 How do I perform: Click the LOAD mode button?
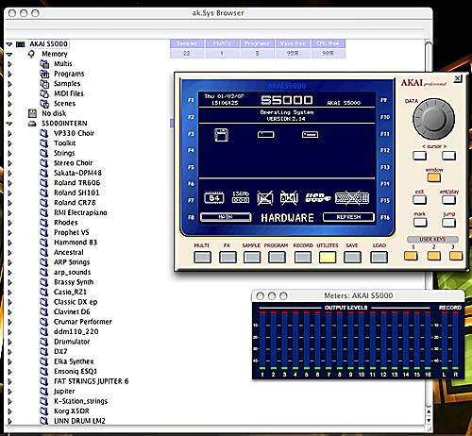[379, 258]
